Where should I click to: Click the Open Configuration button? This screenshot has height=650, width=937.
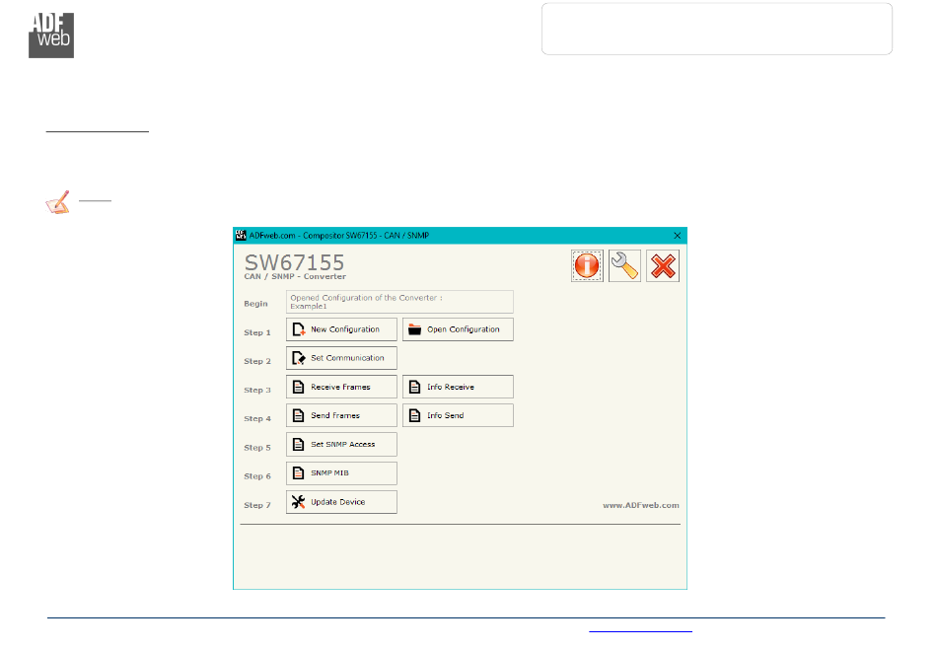point(458,329)
